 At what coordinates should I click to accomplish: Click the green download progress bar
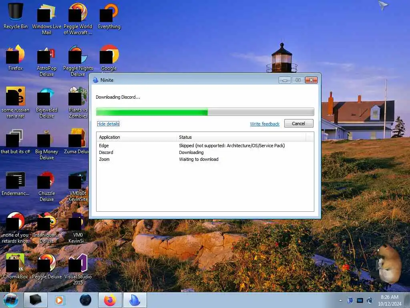[x=205, y=111]
